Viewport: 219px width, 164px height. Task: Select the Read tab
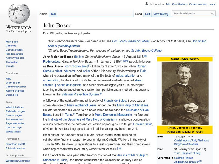(x=138, y=14)
